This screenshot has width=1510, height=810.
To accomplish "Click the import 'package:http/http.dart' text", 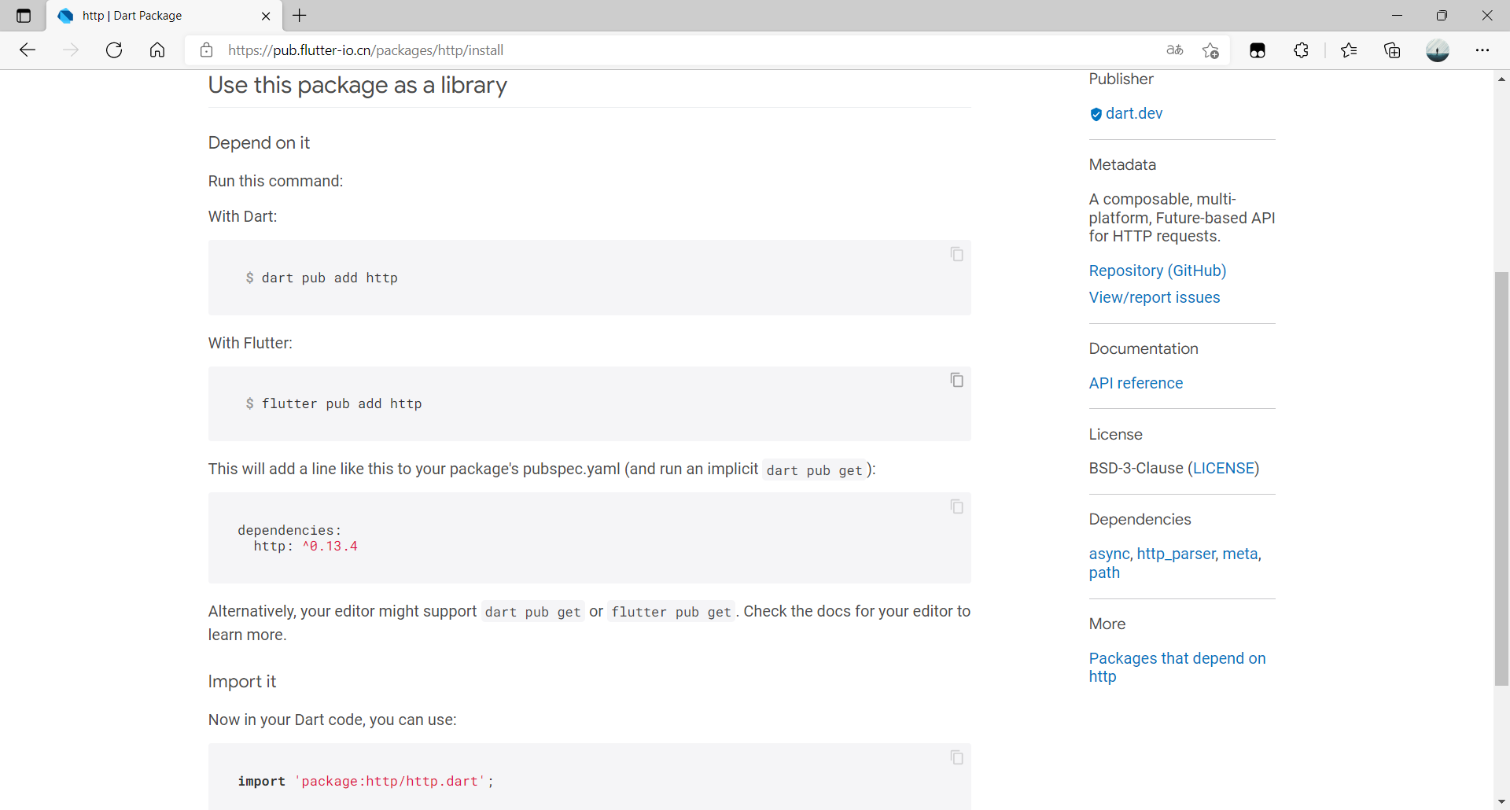I will [x=366, y=781].
